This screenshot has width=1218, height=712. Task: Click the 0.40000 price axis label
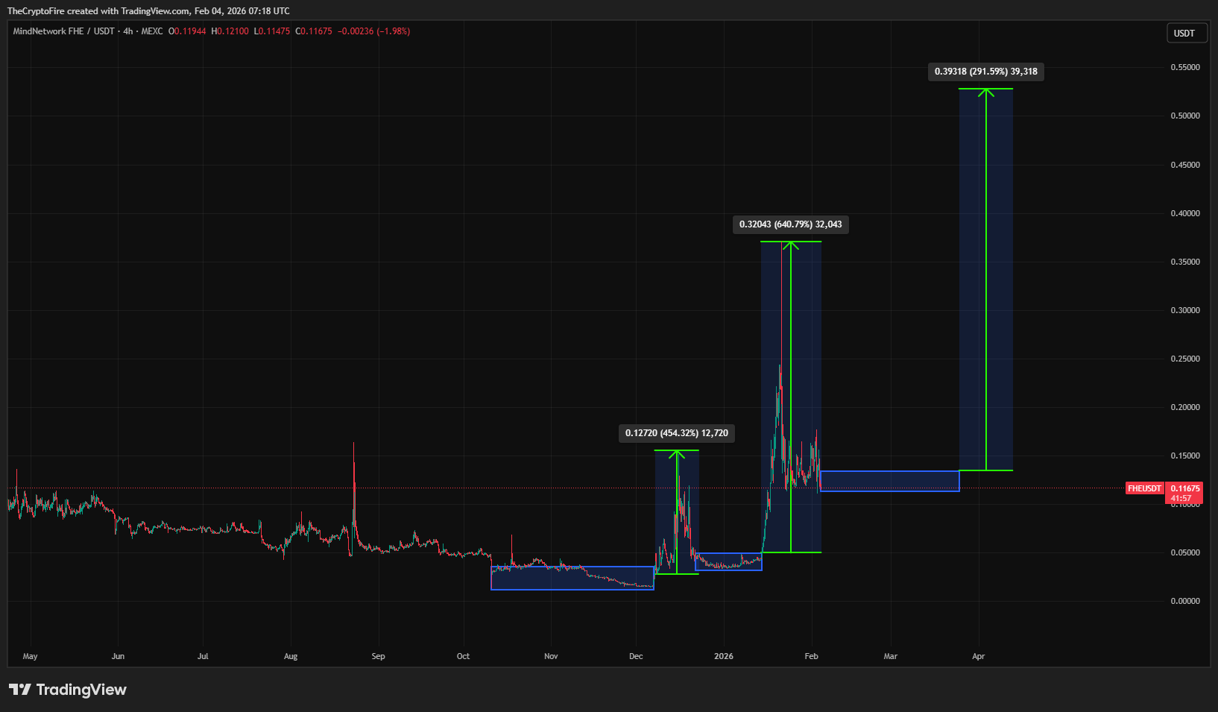coord(1185,213)
